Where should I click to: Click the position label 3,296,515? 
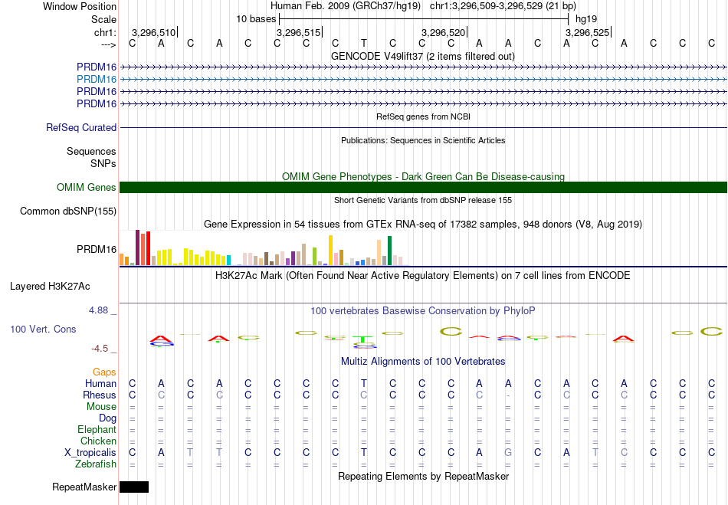point(299,32)
